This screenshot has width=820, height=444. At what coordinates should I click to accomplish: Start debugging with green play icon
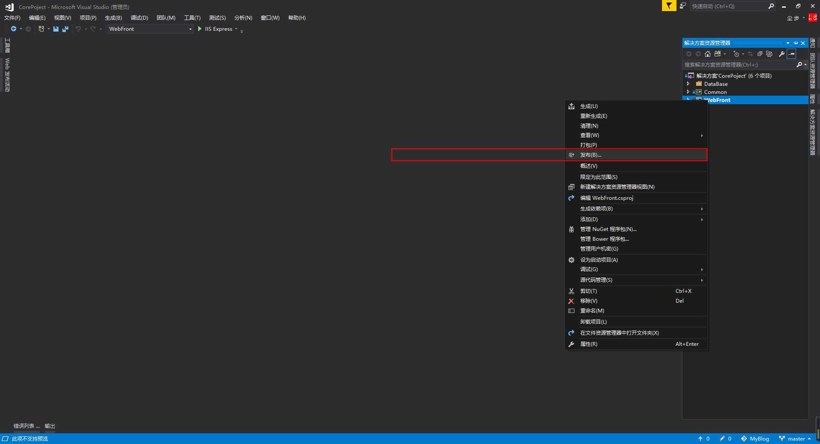(200, 29)
